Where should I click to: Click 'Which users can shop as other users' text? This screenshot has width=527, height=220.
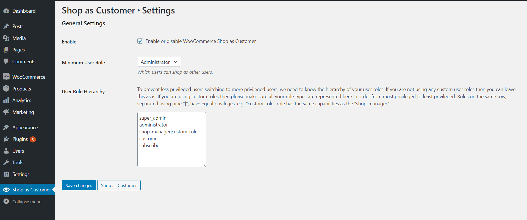click(175, 72)
